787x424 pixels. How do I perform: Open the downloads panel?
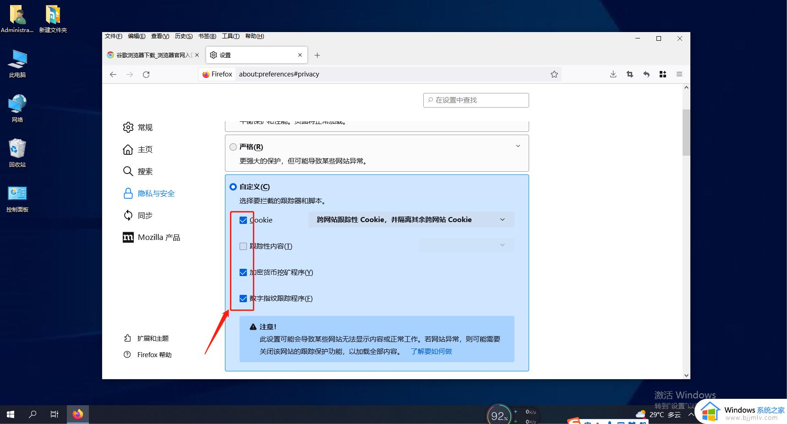point(613,74)
